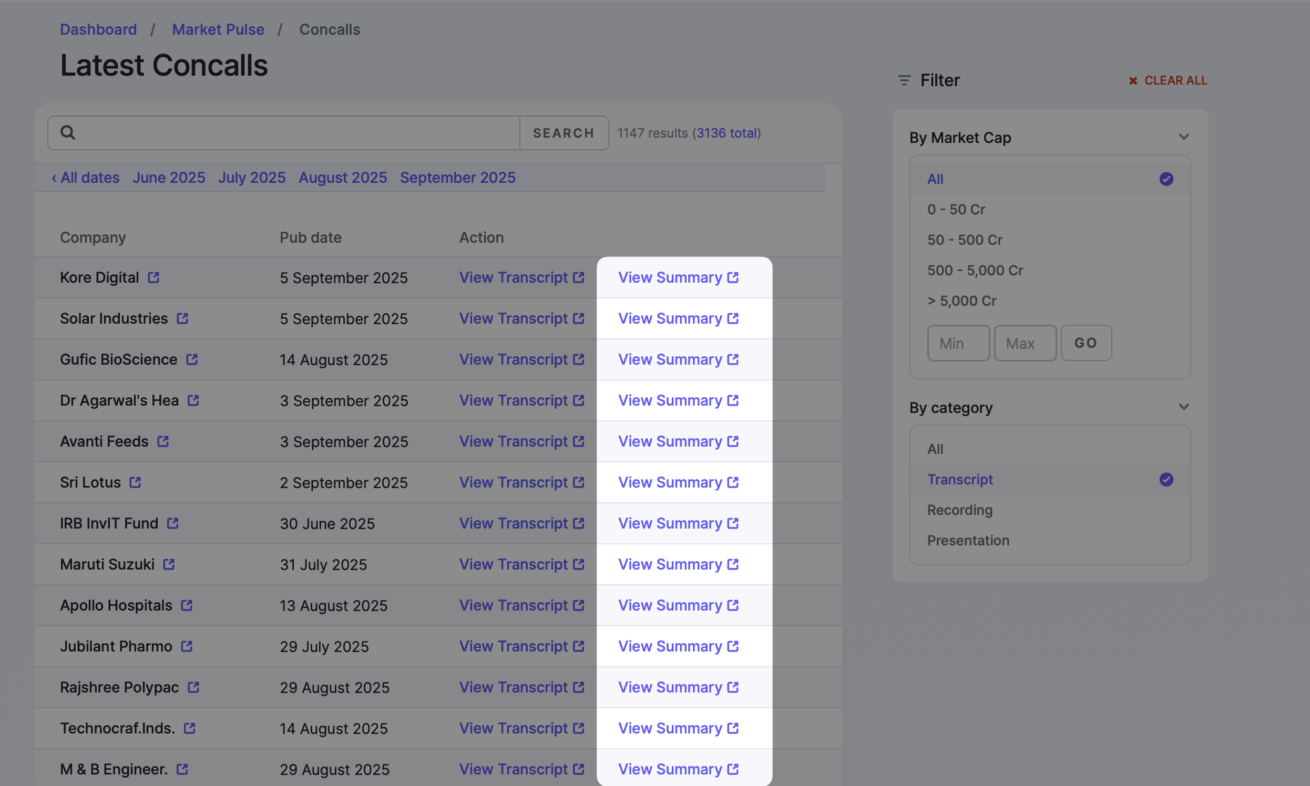Image resolution: width=1310 pixels, height=786 pixels.
Task: View Summary for Rajshree Polypac
Action: (678, 687)
